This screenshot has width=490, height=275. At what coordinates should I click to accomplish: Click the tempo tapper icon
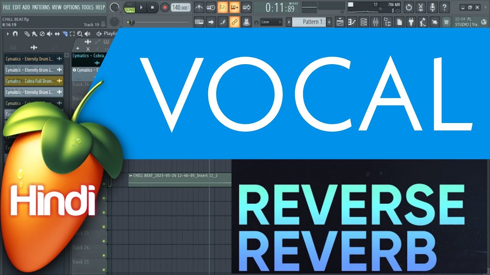pyautogui.click(x=423, y=22)
